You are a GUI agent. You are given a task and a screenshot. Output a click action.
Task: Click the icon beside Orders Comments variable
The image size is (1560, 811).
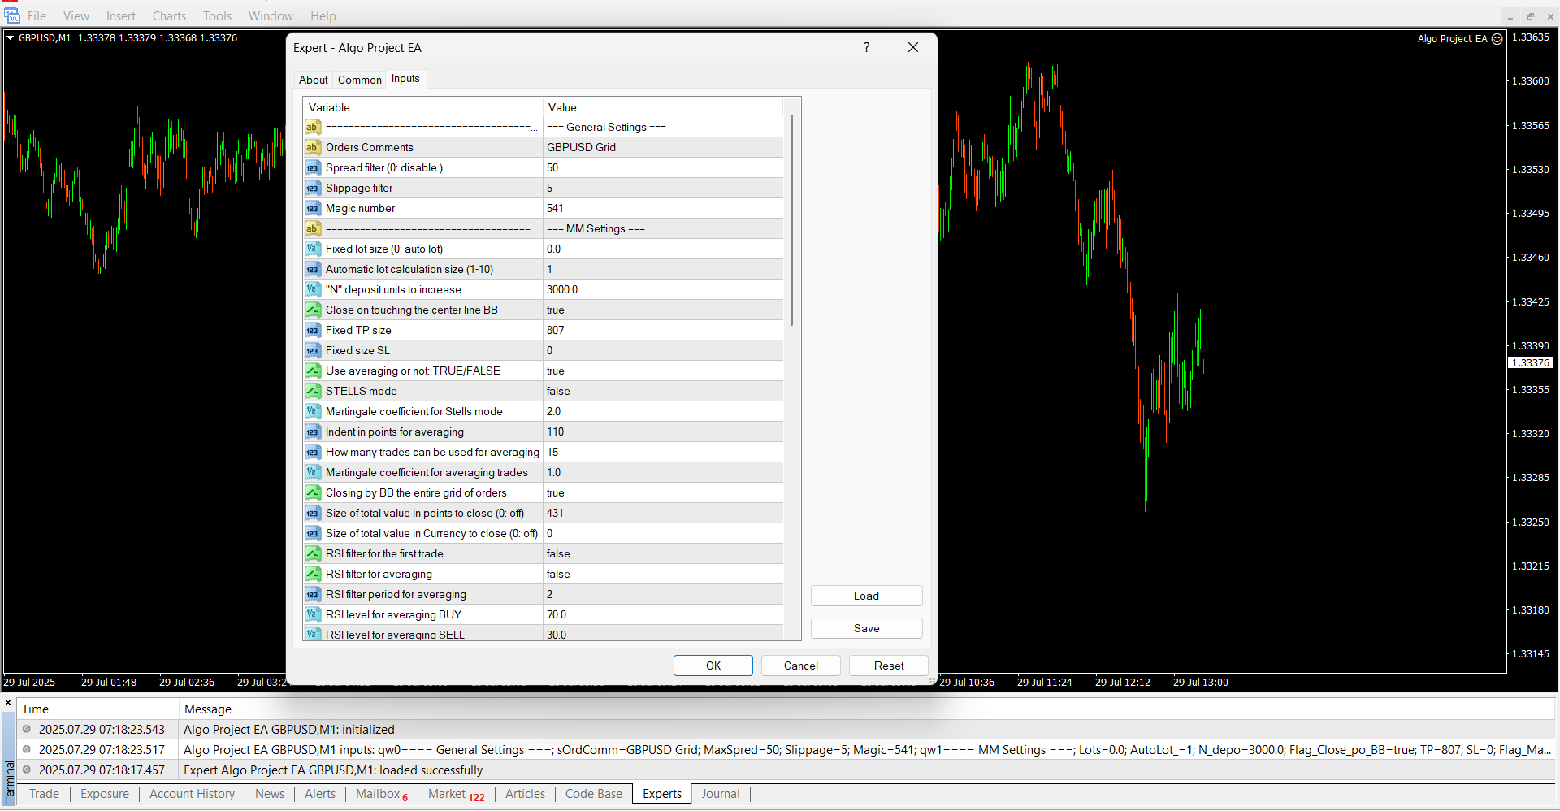313,147
